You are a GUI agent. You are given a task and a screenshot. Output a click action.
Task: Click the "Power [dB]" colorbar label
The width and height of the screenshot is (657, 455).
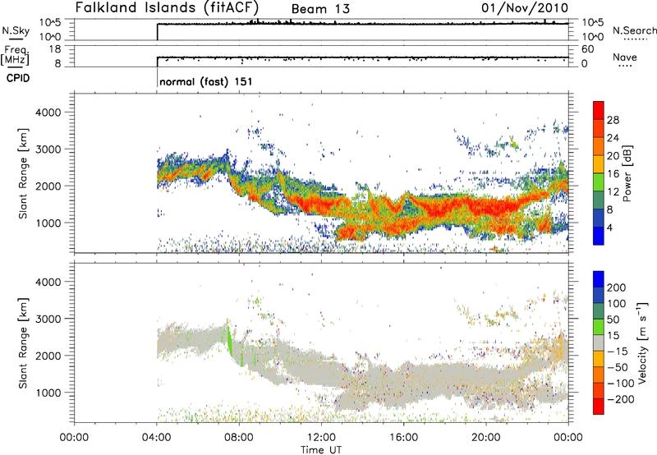click(627, 173)
